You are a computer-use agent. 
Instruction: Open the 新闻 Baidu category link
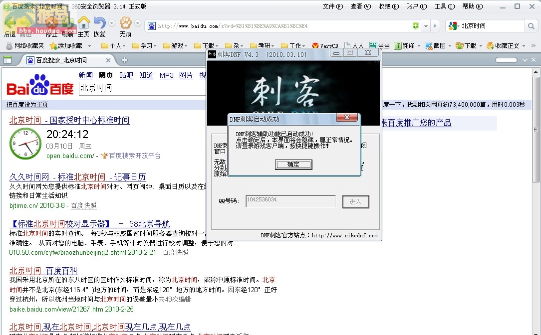tap(85, 75)
